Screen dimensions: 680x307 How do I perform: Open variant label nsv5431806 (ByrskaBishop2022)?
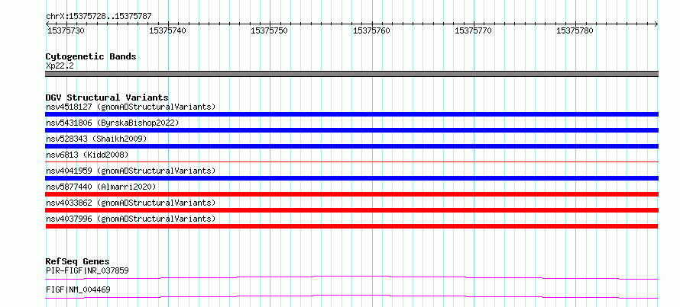tap(112, 123)
